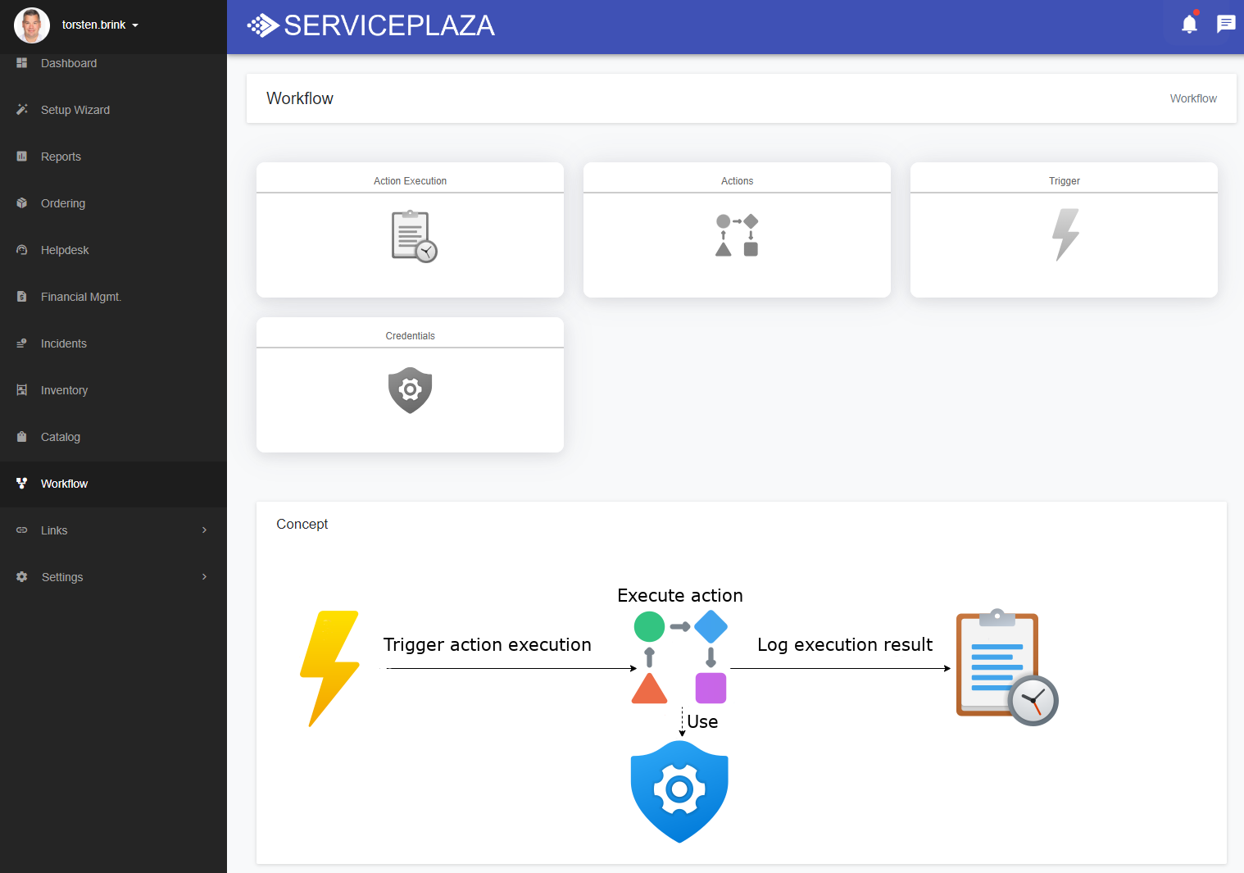Click the Action Execution card title
The height and width of the screenshot is (873, 1244).
coord(410,181)
